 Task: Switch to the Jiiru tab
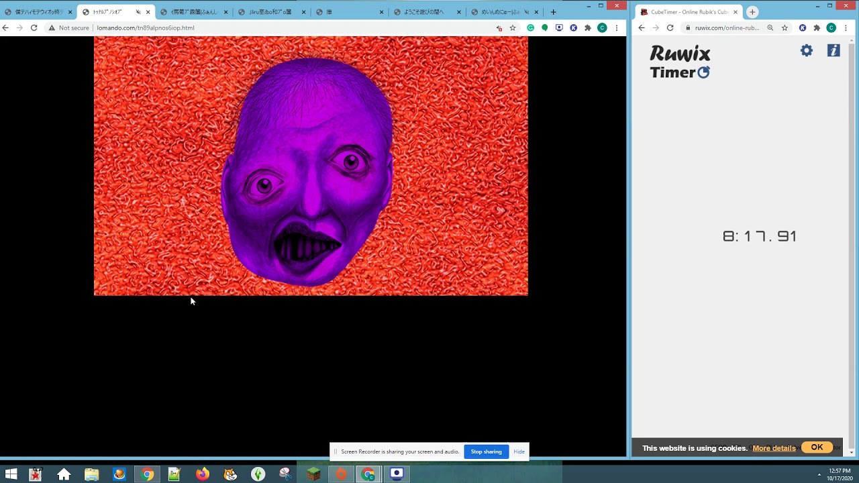(x=271, y=12)
